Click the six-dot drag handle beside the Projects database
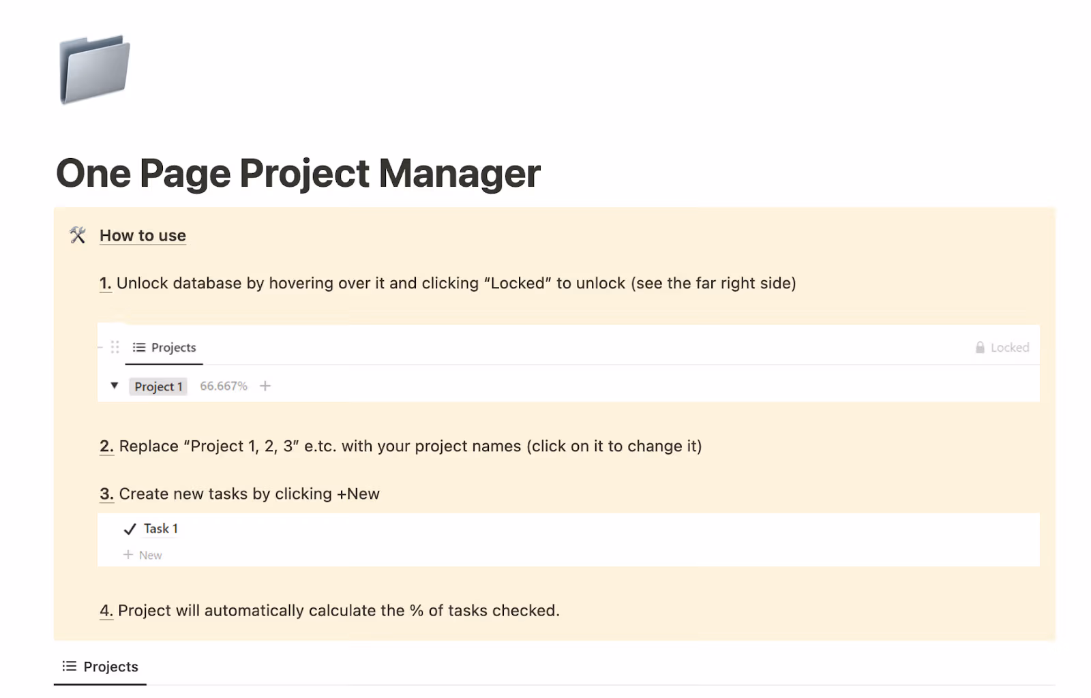The width and height of the screenshot is (1091, 698). (115, 347)
